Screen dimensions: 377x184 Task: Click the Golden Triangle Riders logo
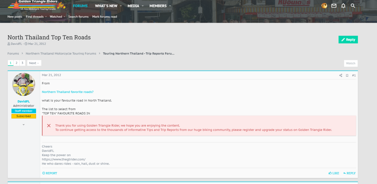36,5
